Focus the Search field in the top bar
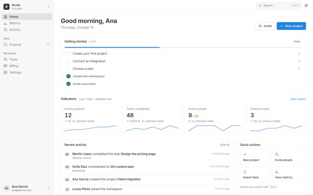This screenshot has width=313, height=195. click(x=279, y=5)
